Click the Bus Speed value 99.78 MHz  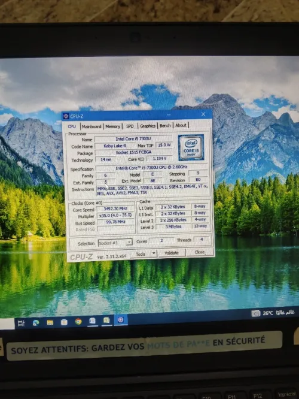[115, 222]
